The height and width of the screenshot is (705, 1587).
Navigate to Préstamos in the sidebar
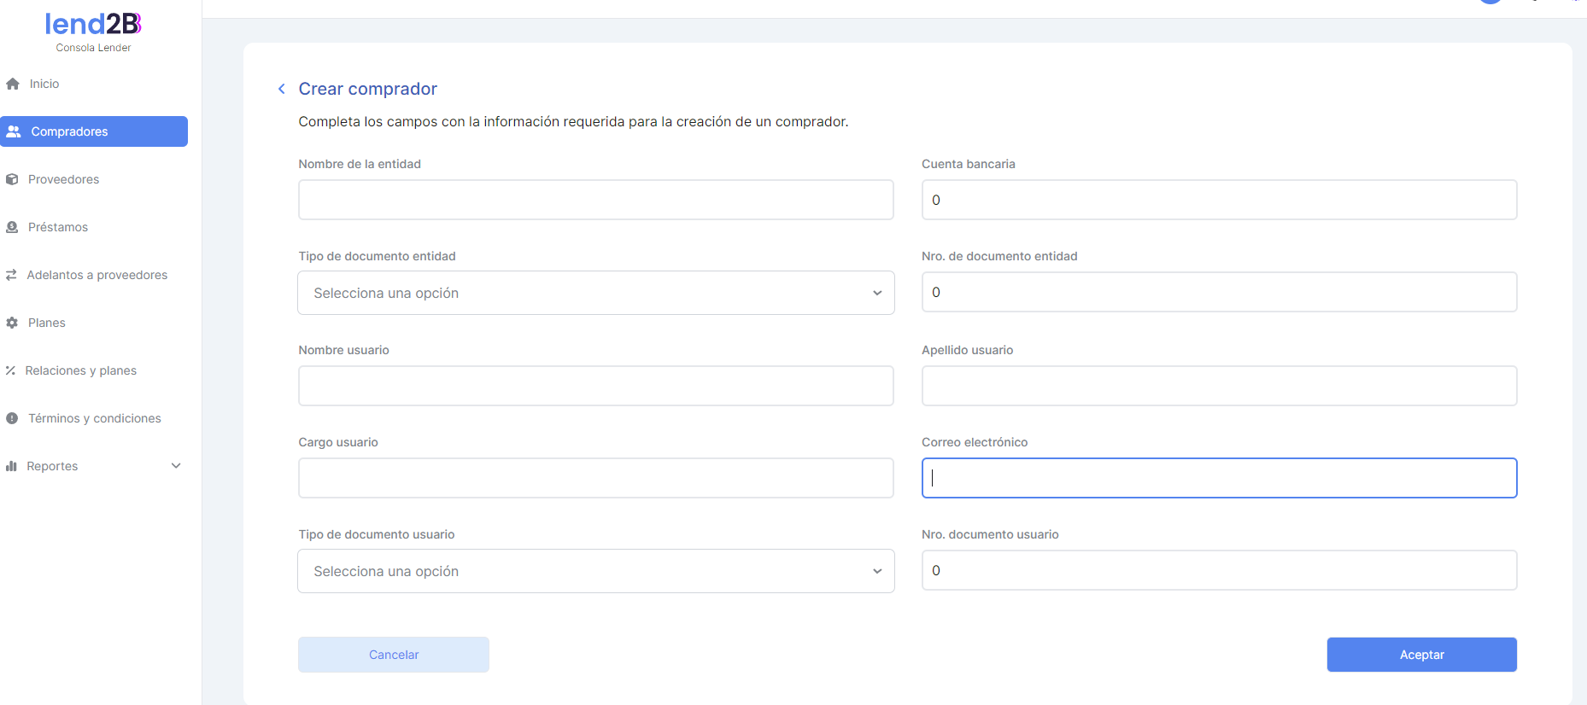(x=58, y=227)
